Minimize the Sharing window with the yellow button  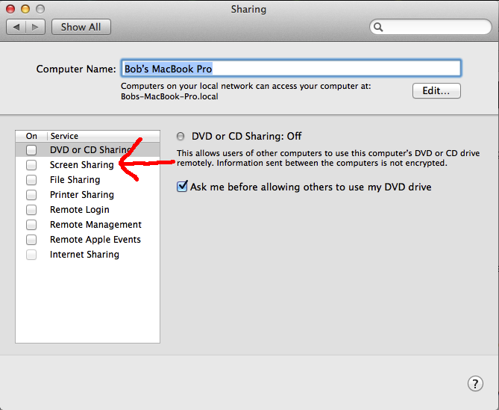[25, 9]
